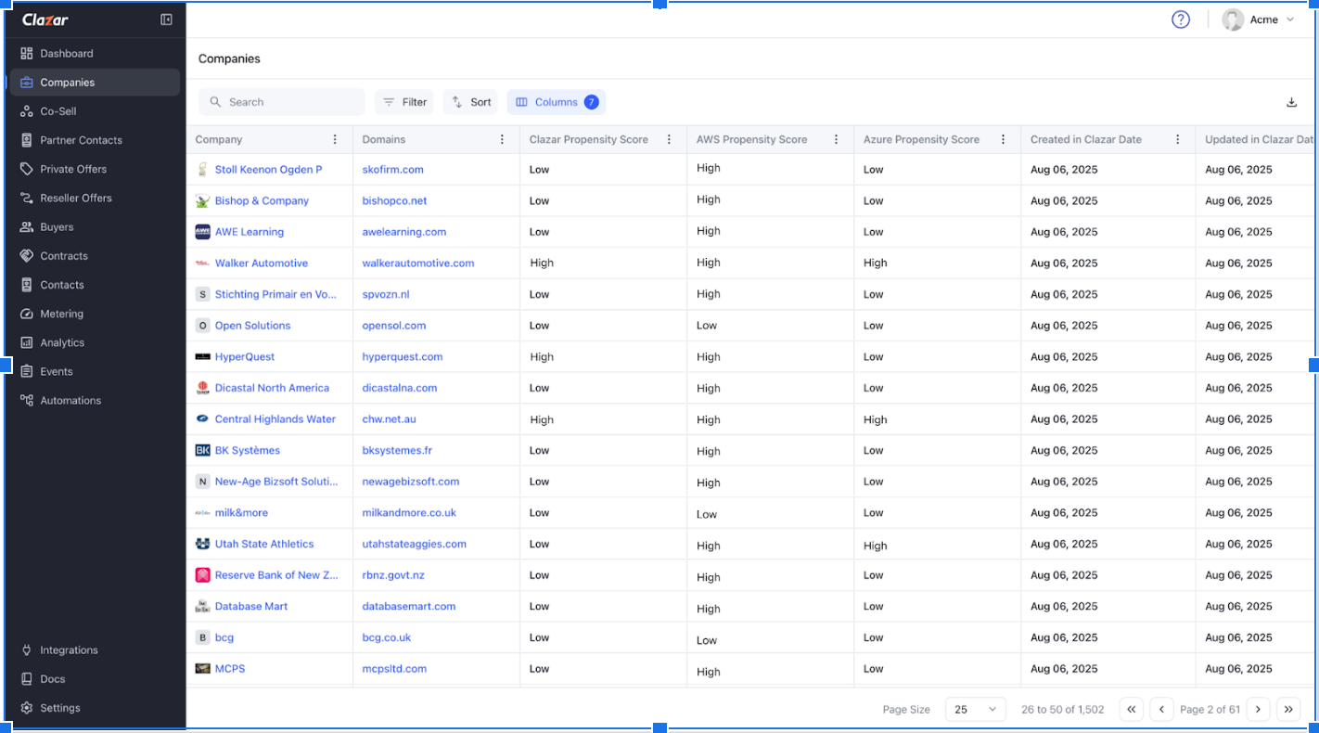Open the Page Size dropdown
Screen dimensions: 1319x733
976,710
